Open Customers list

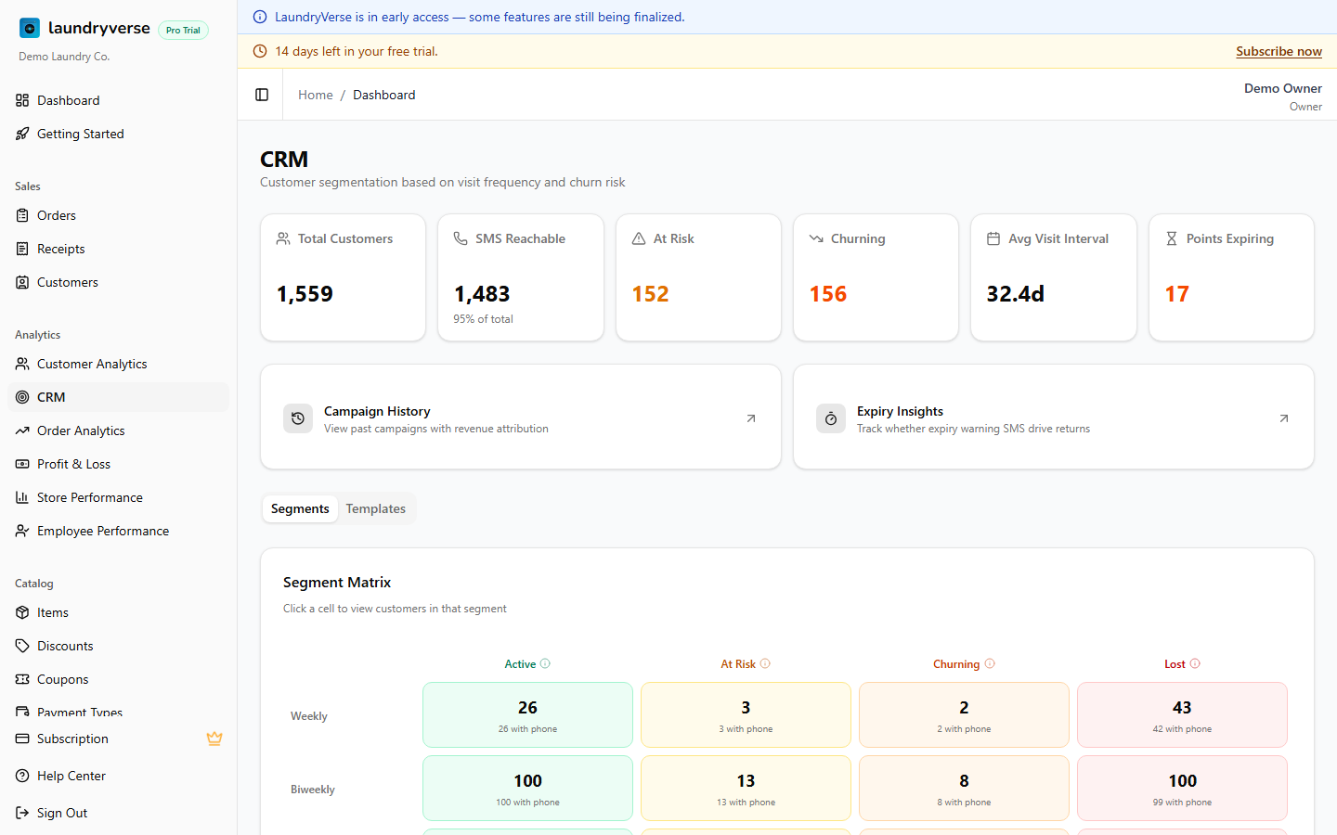click(118, 282)
